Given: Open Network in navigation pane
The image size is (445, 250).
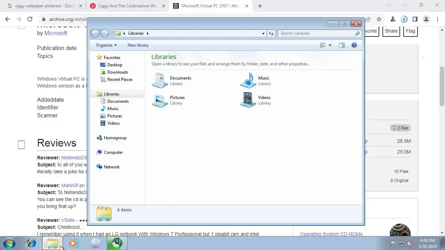Looking at the screenshot, I should coord(111,167).
